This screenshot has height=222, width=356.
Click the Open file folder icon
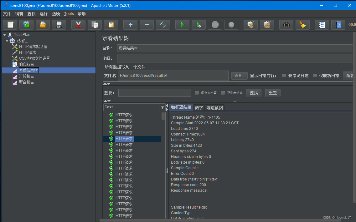coord(43,25)
